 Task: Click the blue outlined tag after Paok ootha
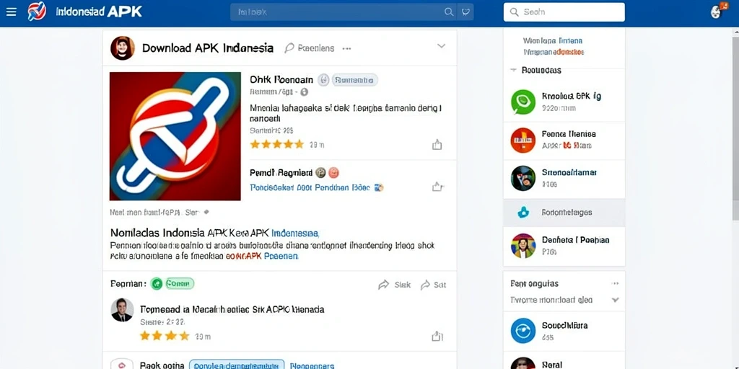coord(237,365)
